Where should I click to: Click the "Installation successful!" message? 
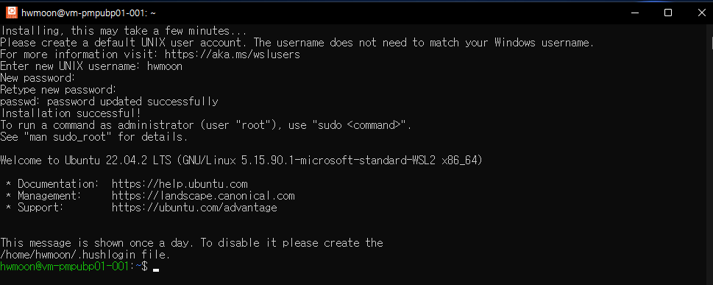click(71, 113)
